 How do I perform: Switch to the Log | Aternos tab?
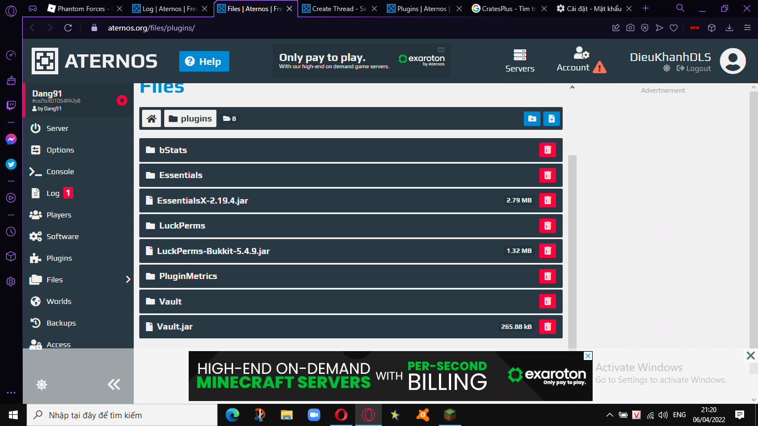click(170, 8)
